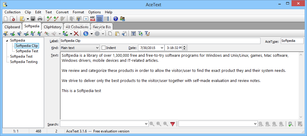
Task: Click the scissors with down arrow icon
Action: pyautogui.click(x=40, y=34)
